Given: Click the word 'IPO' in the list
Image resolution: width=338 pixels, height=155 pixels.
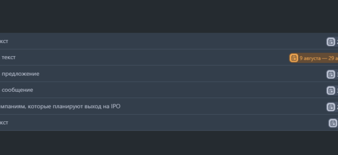Looking at the screenshot, I should pos(115,106).
